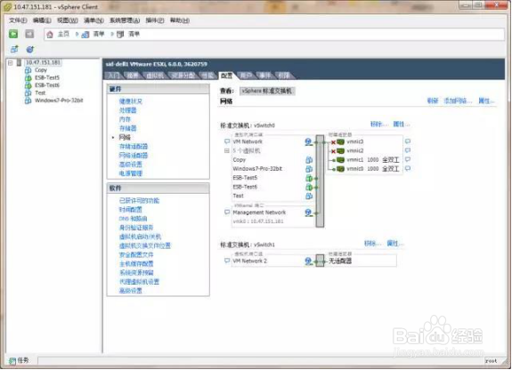This screenshot has width=512, height=370.
Task: Select the vSphere 标准交换机 view button
Action: pyautogui.click(x=267, y=91)
